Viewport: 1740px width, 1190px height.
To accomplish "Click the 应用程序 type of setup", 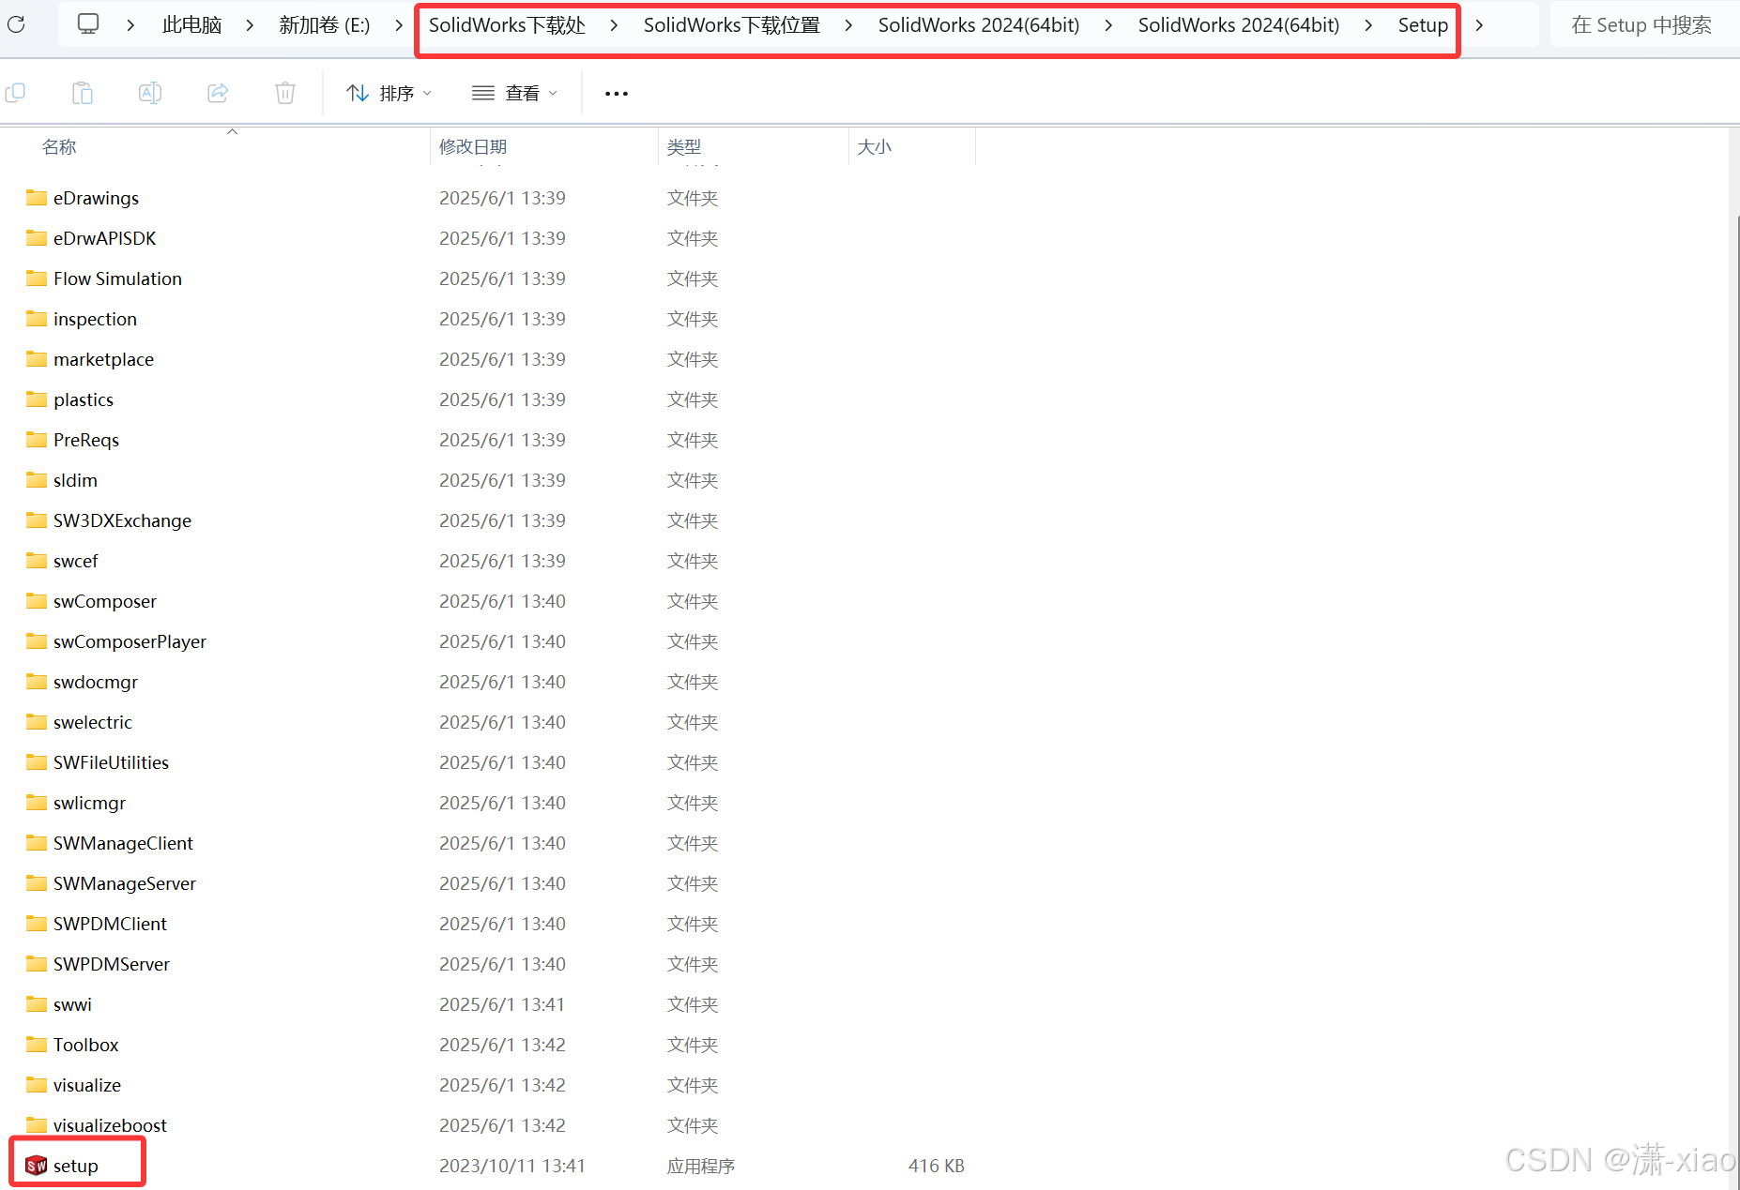I will (701, 1166).
